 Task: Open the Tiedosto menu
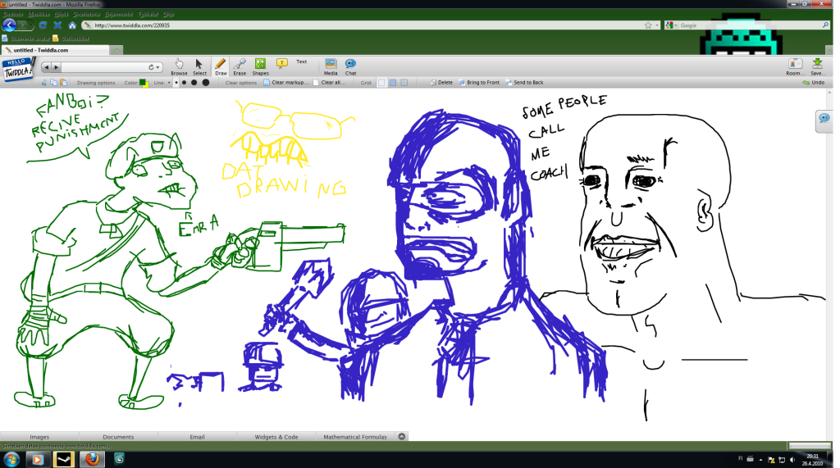13,14
